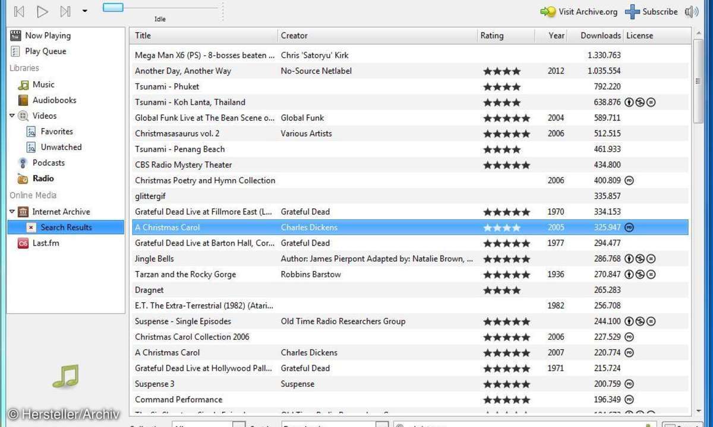Collapse the Internet Archive node
Viewport: 713px width, 427px height.
(x=12, y=211)
